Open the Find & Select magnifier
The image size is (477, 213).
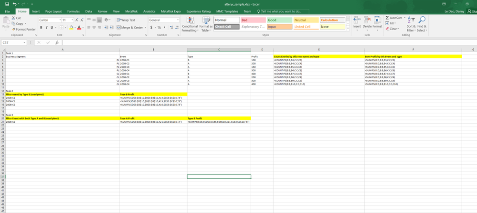pyautogui.click(x=422, y=20)
